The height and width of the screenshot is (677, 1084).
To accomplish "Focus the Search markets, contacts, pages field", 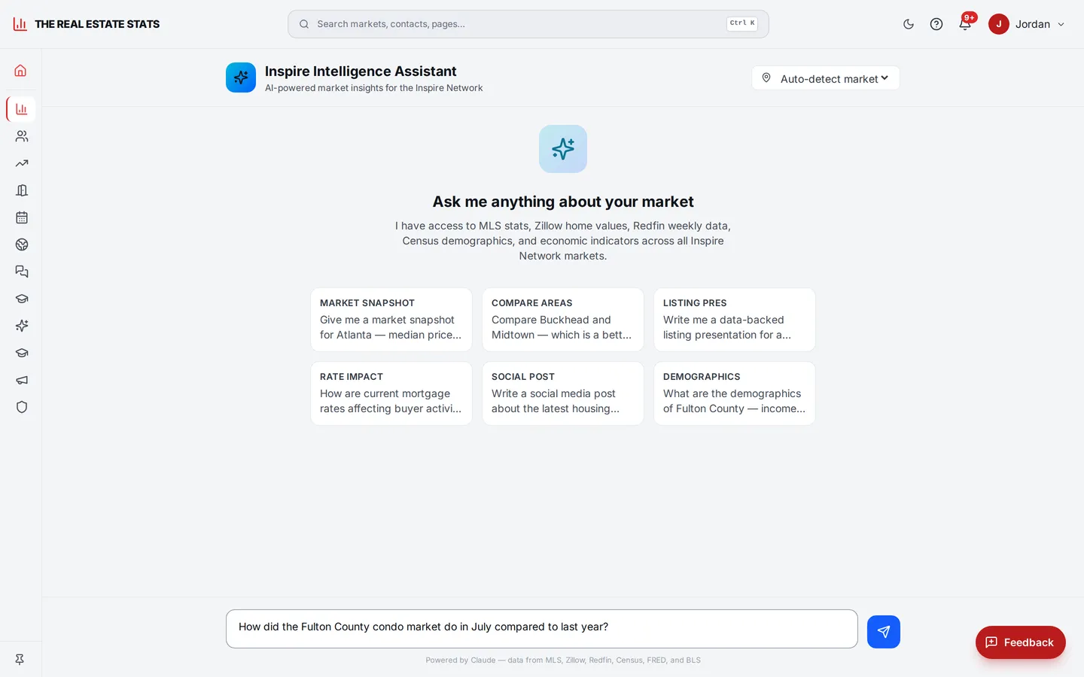I will [528, 24].
